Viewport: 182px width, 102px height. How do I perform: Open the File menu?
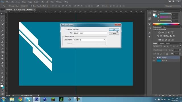(7, 2)
